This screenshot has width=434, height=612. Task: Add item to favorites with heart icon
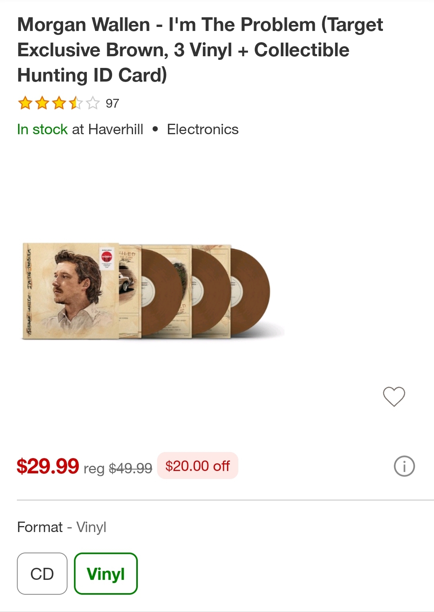394,397
